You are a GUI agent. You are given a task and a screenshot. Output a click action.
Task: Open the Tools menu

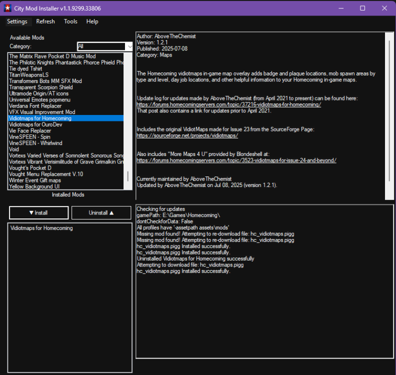click(70, 21)
